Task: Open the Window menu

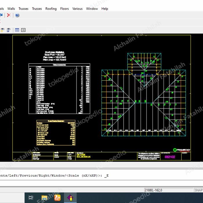Action: tap(92, 9)
